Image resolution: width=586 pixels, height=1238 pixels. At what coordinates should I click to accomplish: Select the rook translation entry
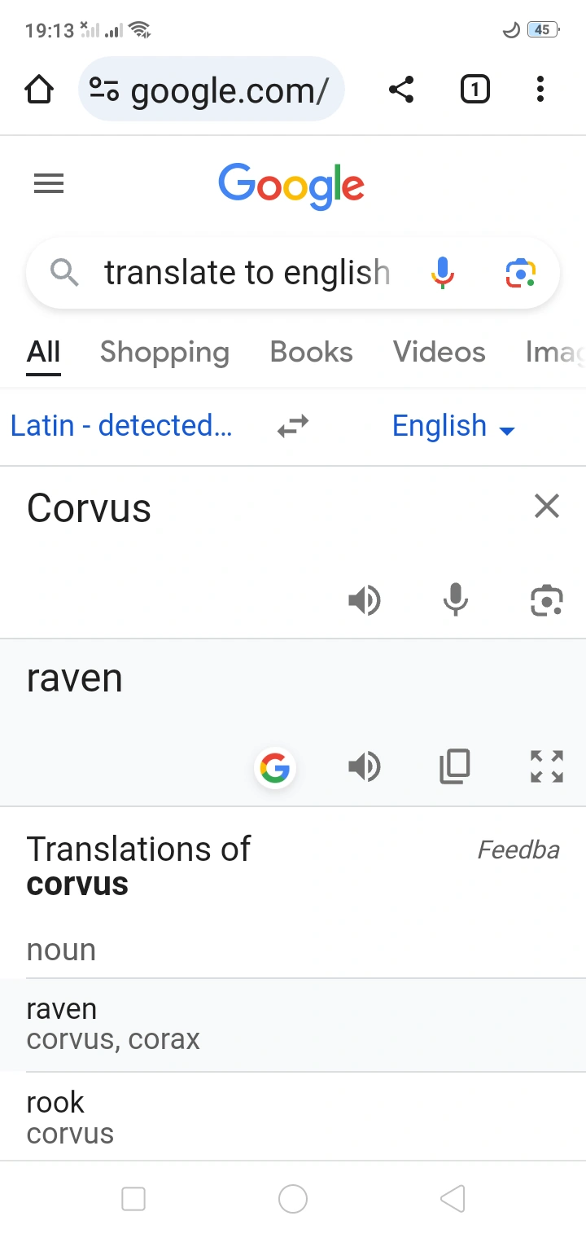tap(70, 1116)
